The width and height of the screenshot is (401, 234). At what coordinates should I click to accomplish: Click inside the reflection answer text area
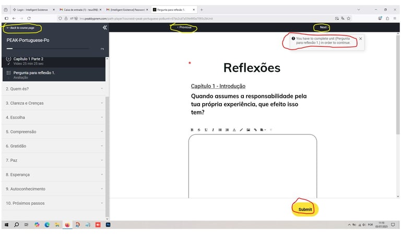click(x=253, y=166)
